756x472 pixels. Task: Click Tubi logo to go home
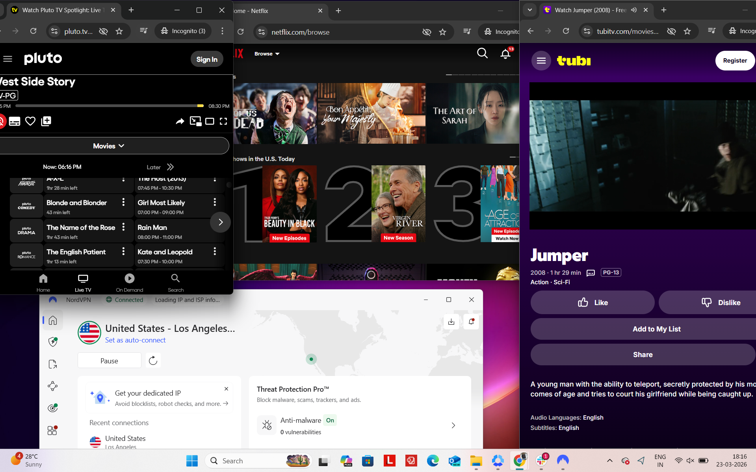point(574,61)
